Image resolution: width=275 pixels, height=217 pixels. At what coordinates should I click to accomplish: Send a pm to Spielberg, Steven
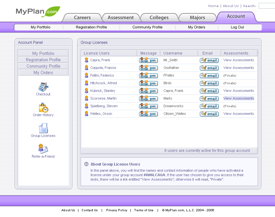click(148, 106)
